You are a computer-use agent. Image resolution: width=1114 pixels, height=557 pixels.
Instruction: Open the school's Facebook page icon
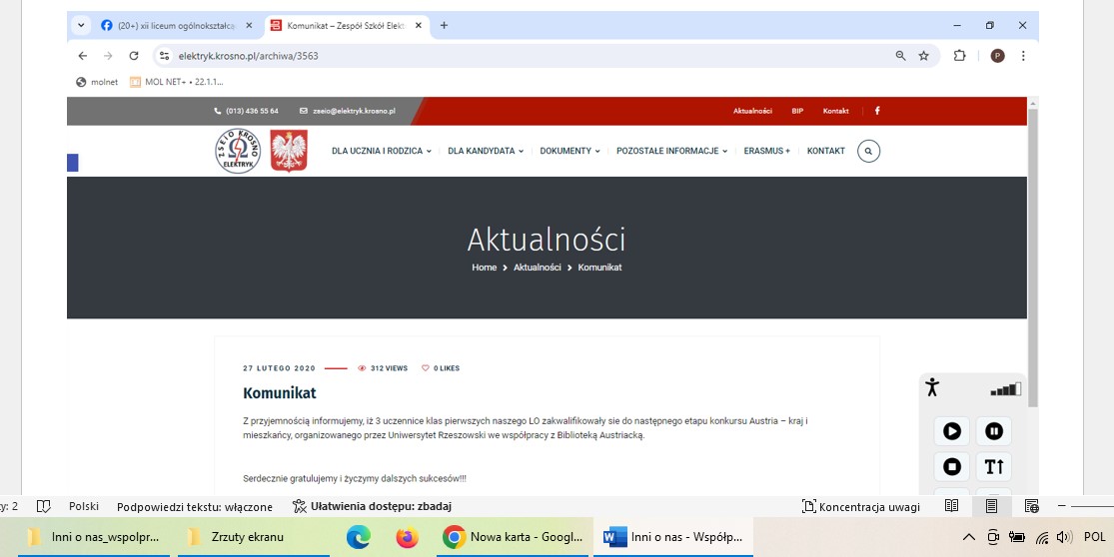point(877,111)
